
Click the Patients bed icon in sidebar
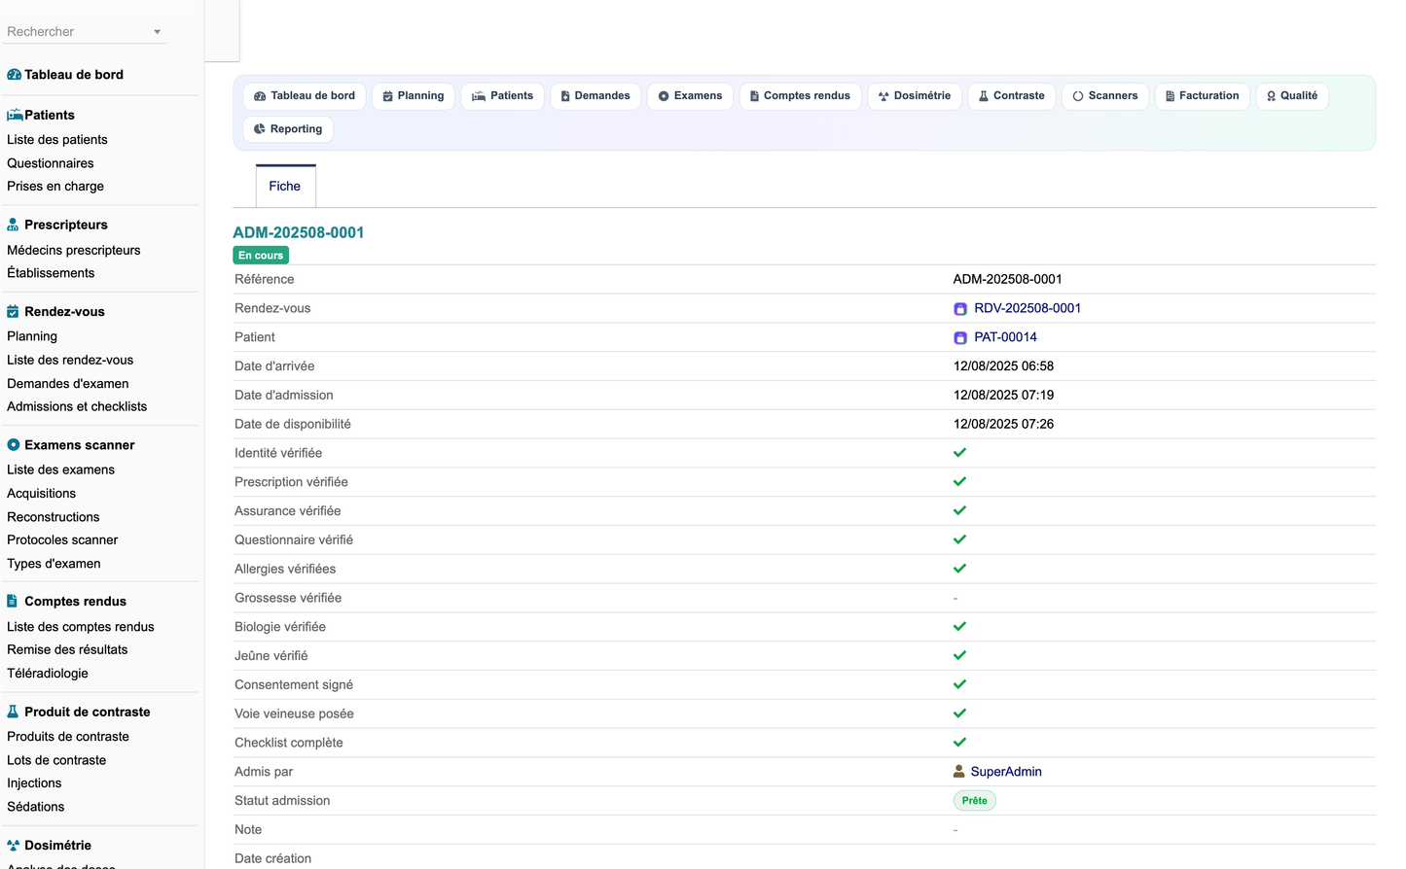(x=15, y=115)
